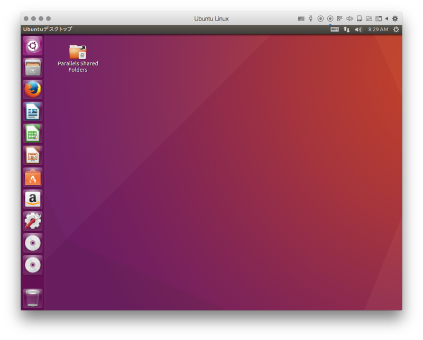The image size is (423, 340).
Task: Open LibreOffice Writer from the launcher
Action: [x=33, y=111]
